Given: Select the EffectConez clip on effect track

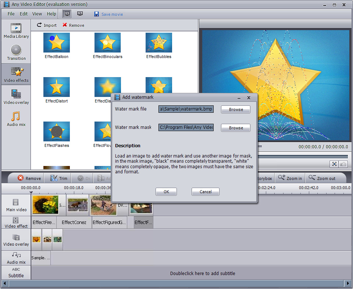Looking at the screenshot, I should point(74,223).
